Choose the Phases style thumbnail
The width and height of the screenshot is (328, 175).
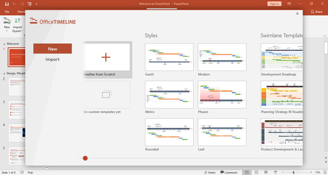pyautogui.click(x=222, y=94)
